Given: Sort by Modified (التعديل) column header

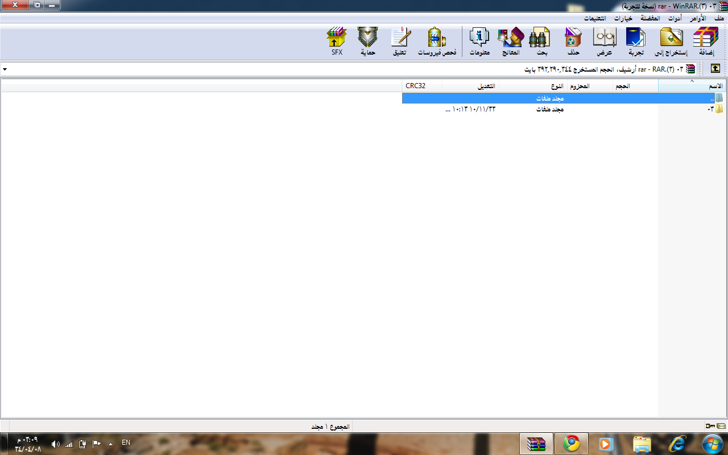Looking at the screenshot, I should click(470, 86).
